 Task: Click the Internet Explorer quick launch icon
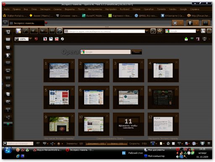pyautogui.click(x=18, y=156)
